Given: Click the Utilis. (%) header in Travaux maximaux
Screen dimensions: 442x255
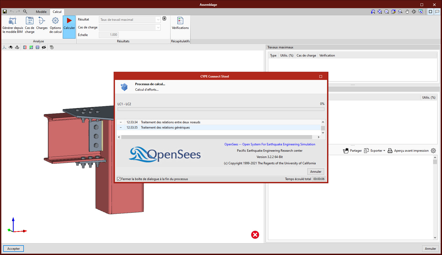Looking at the screenshot, I should (x=287, y=55).
